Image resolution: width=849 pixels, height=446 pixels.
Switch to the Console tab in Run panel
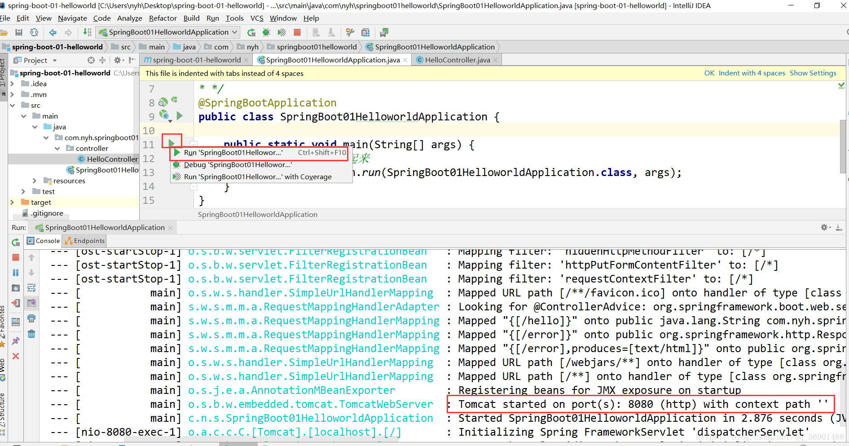coord(43,241)
